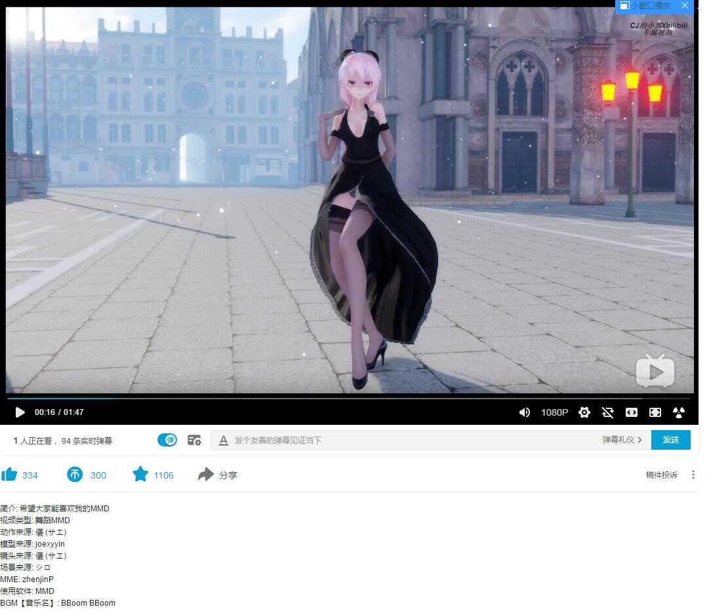Click the text '简介: 希望大家能喜欢我的MMD'

click(x=54, y=509)
